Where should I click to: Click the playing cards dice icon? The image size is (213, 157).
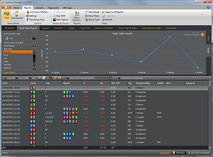pyautogui.click(x=43, y=78)
